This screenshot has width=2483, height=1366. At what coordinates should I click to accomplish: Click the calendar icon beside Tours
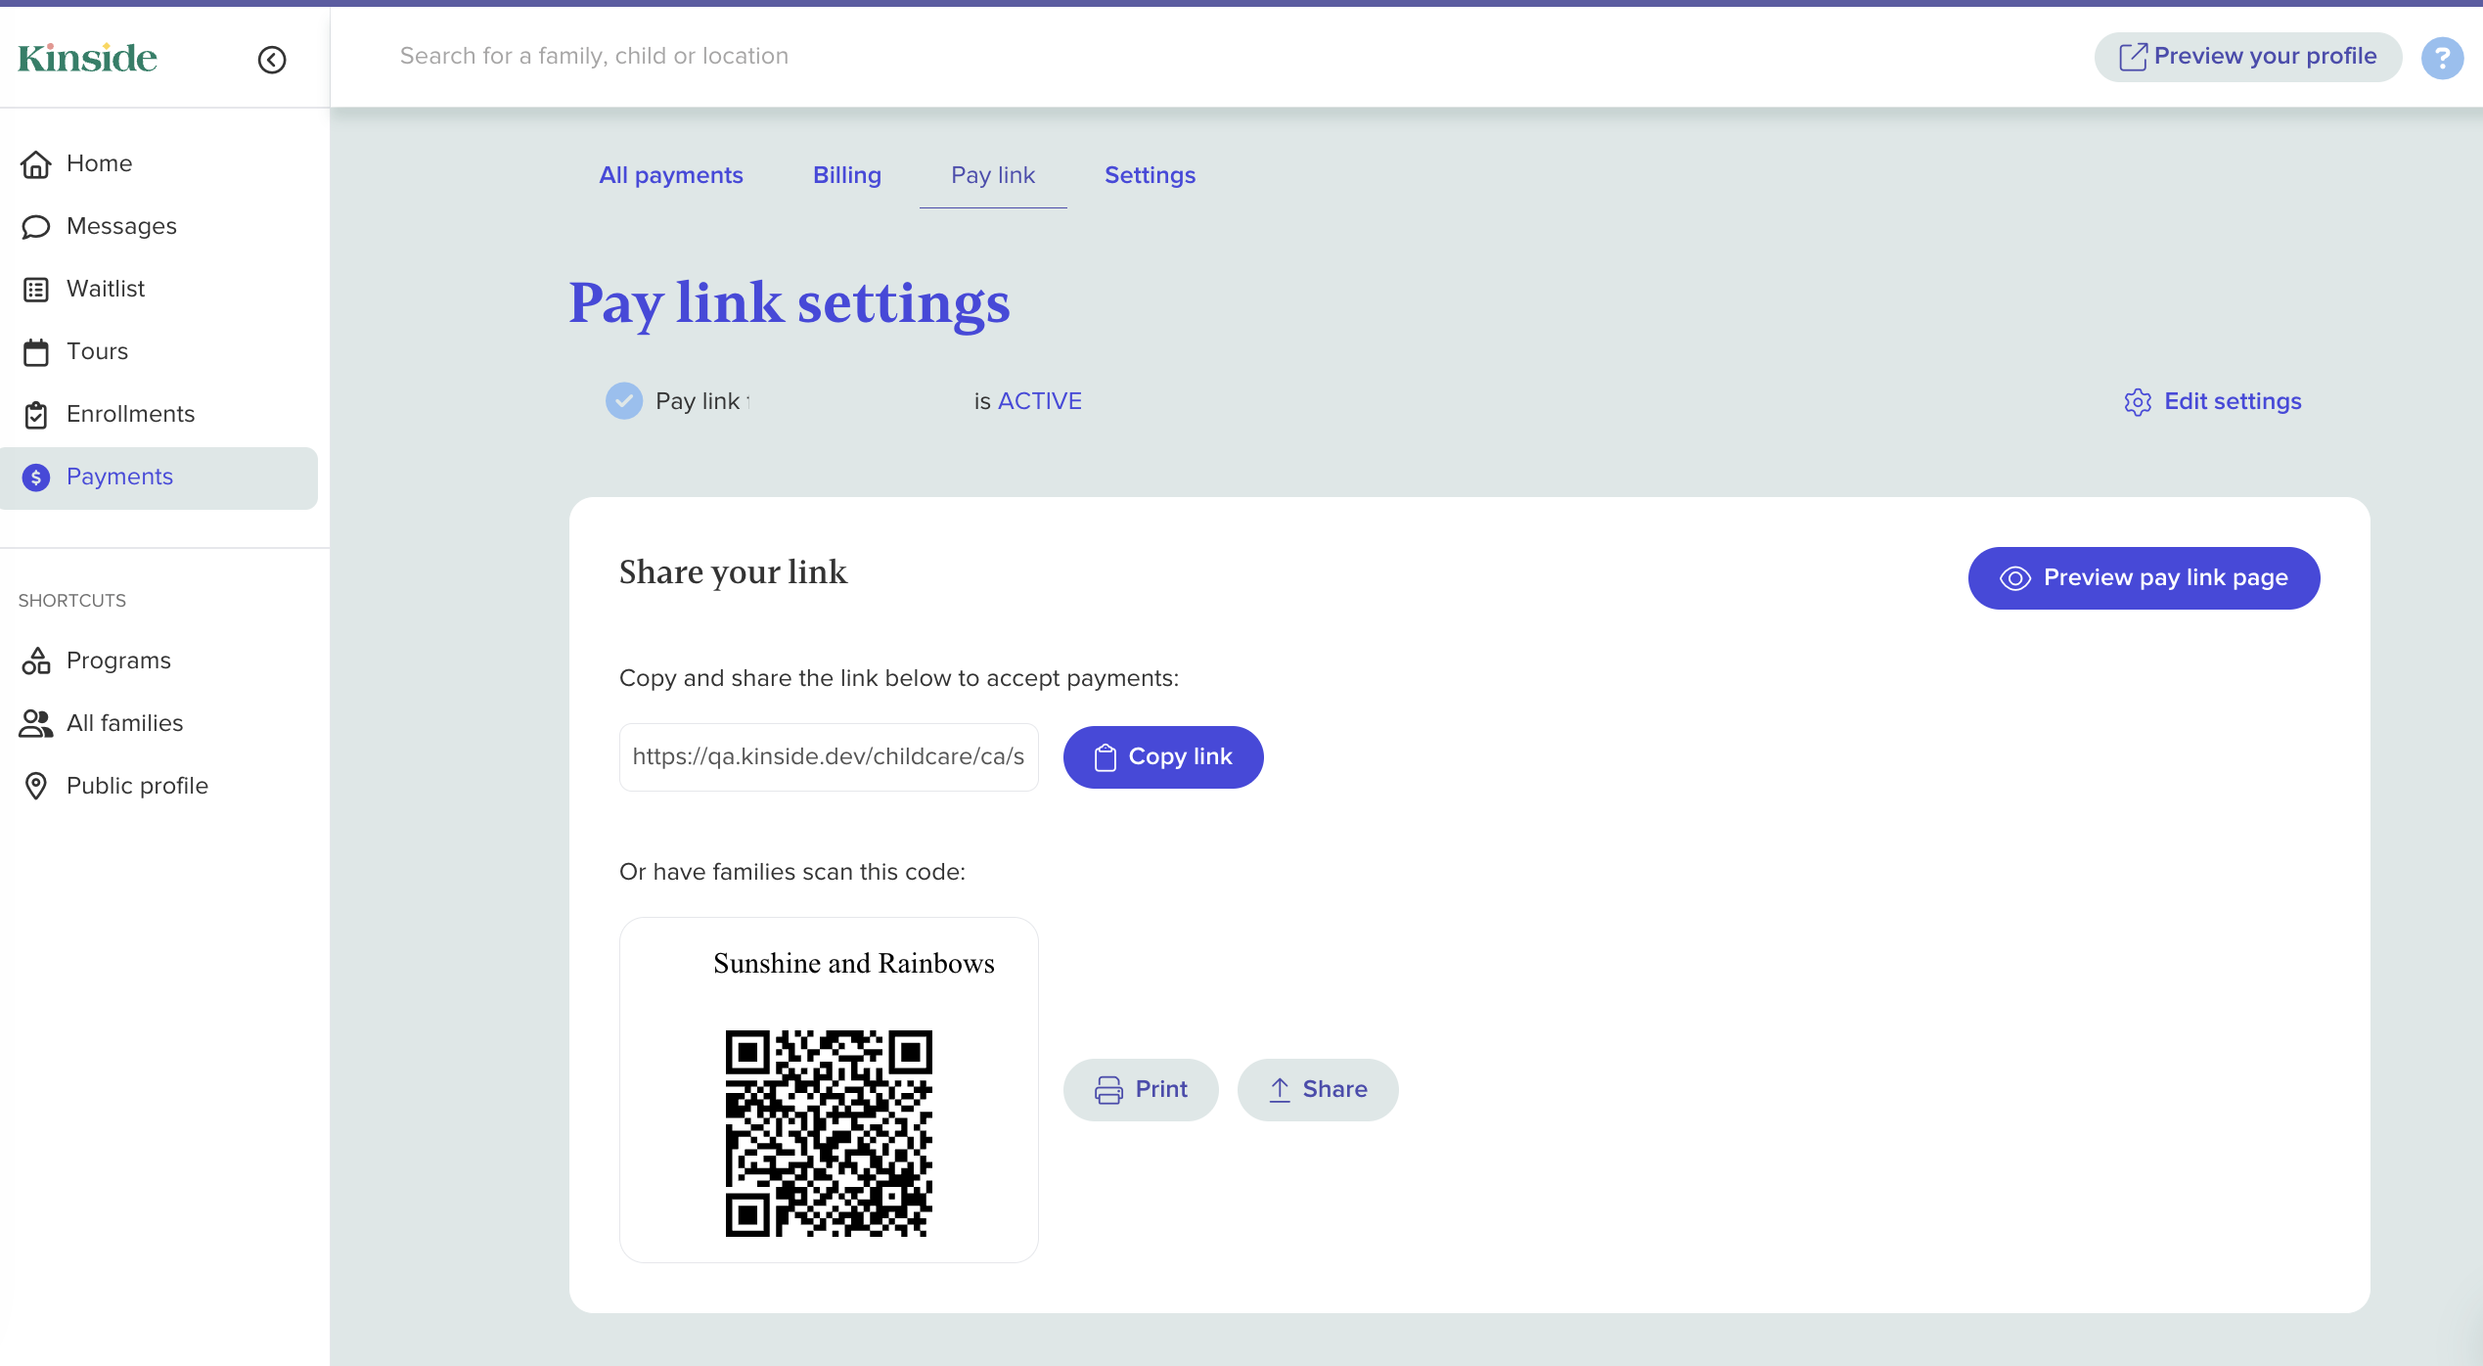36,352
